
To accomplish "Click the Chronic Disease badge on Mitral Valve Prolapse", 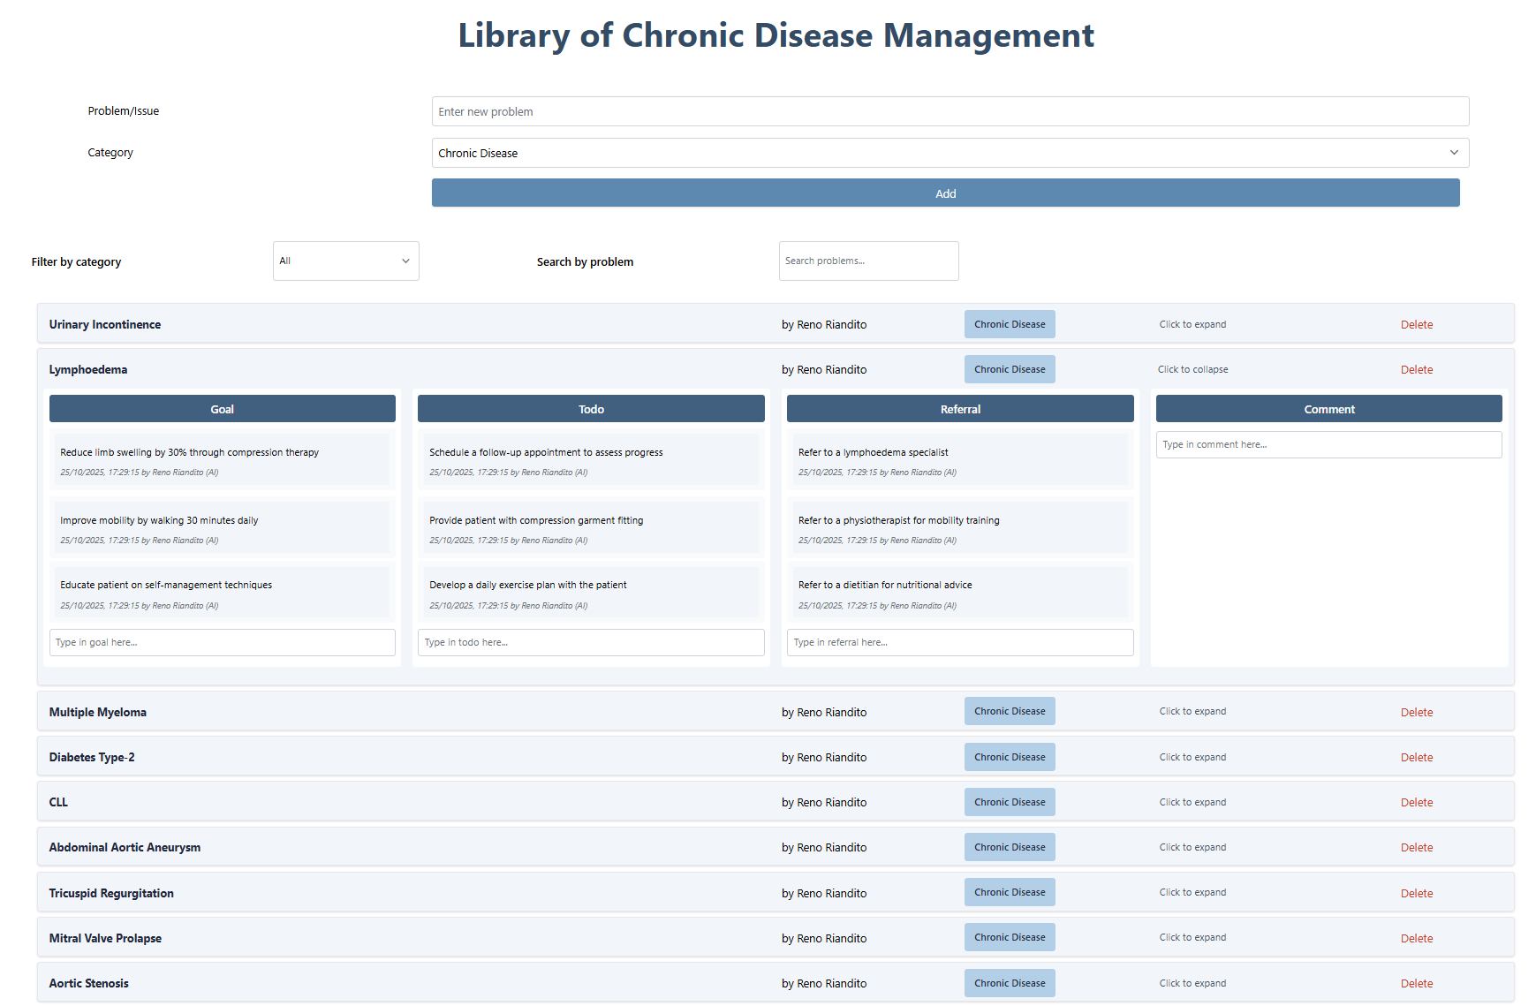I will coord(1010,937).
